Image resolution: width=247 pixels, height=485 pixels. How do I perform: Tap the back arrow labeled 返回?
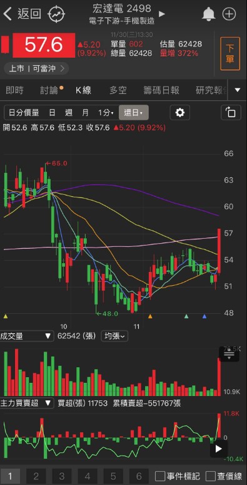coord(22,14)
